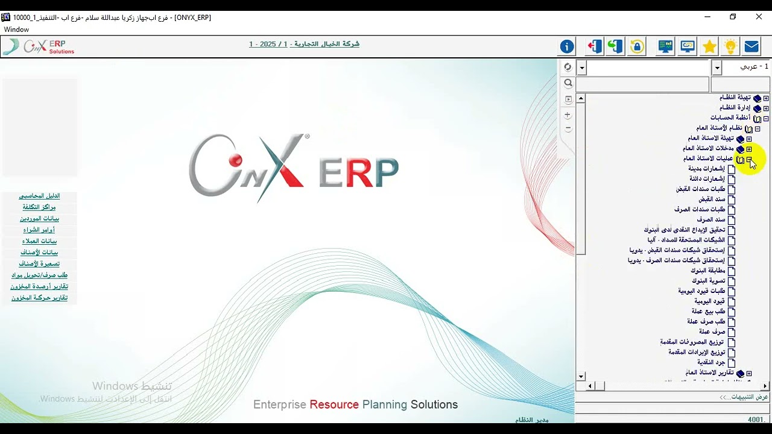Open the أوامر الشراء shortcut link
The width and height of the screenshot is (772, 434).
tap(39, 230)
